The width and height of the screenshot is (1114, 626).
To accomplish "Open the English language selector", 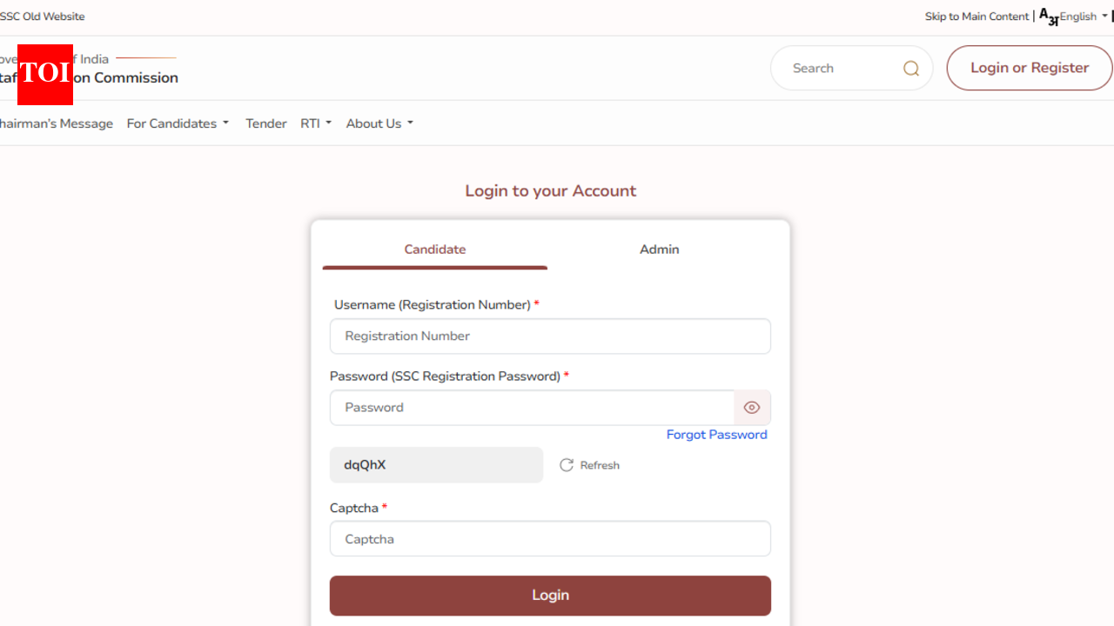I will point(1083,17).
